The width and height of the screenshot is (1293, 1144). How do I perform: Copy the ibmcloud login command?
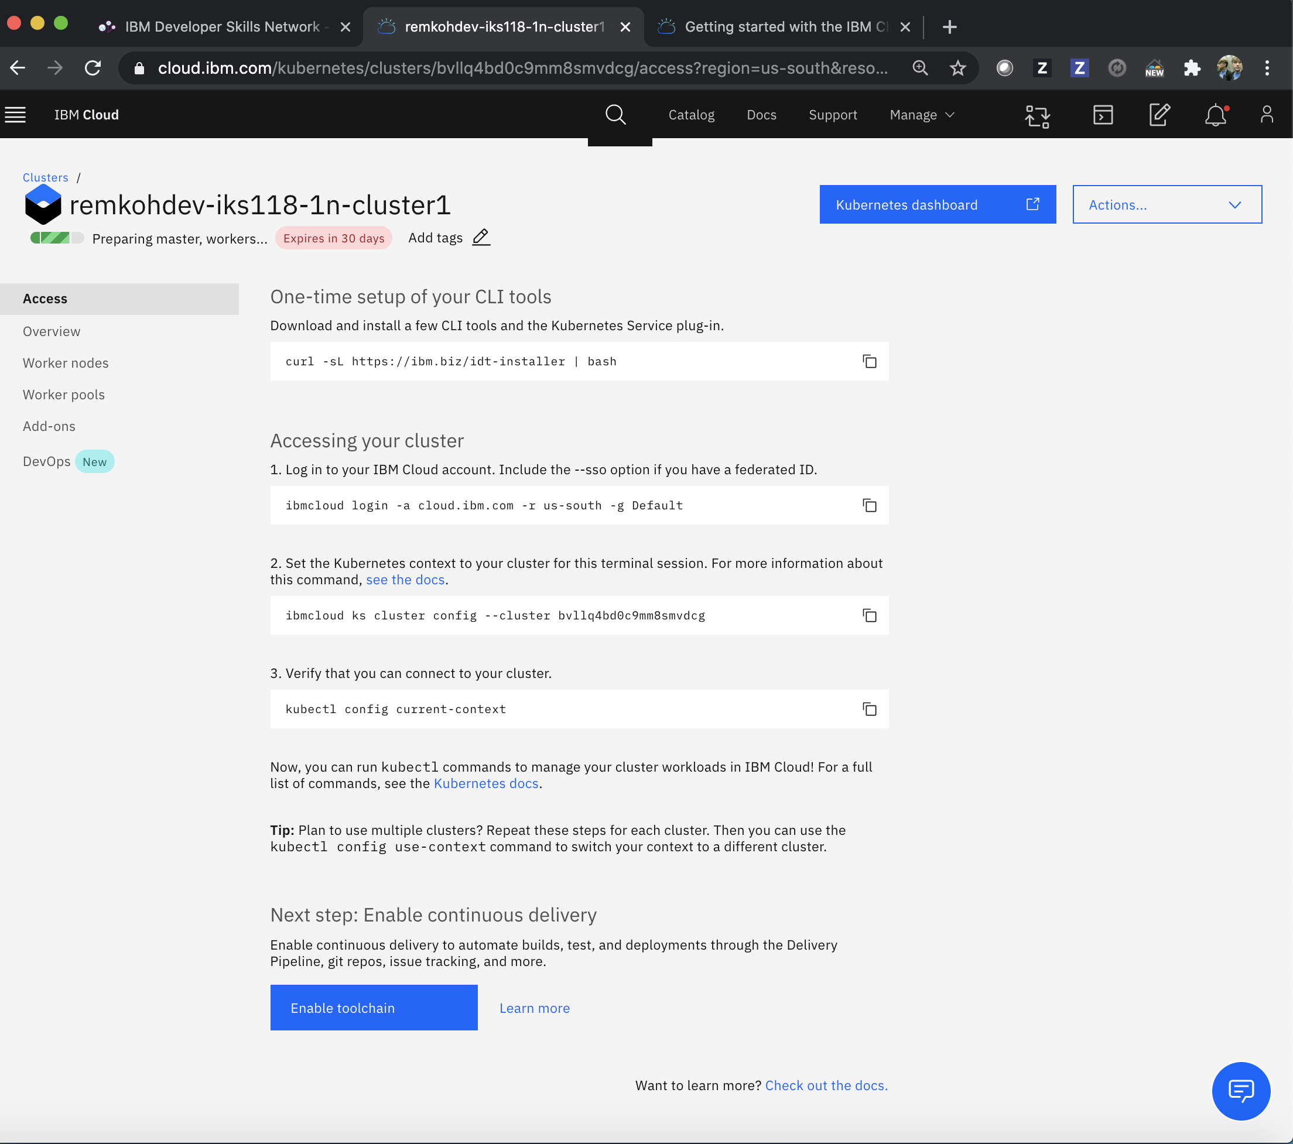[869, 505]
